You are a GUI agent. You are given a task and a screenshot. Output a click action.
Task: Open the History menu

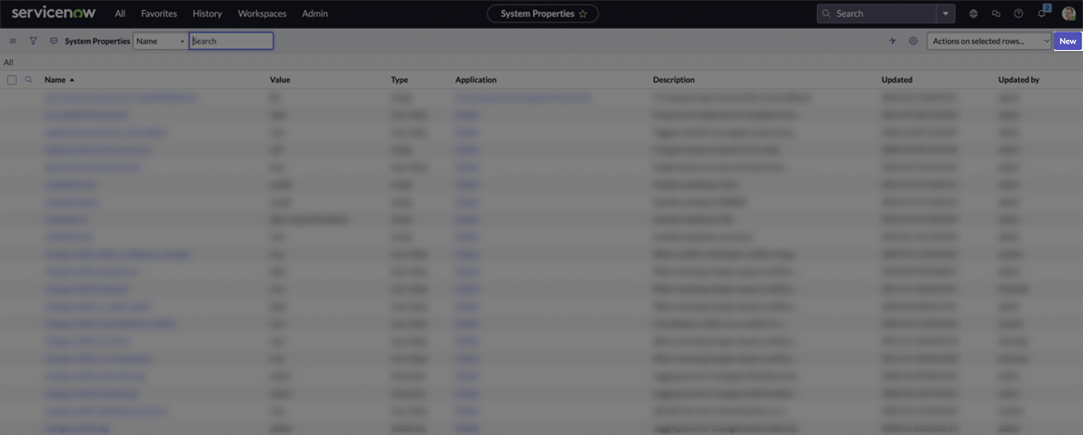(x=207, y=14)
